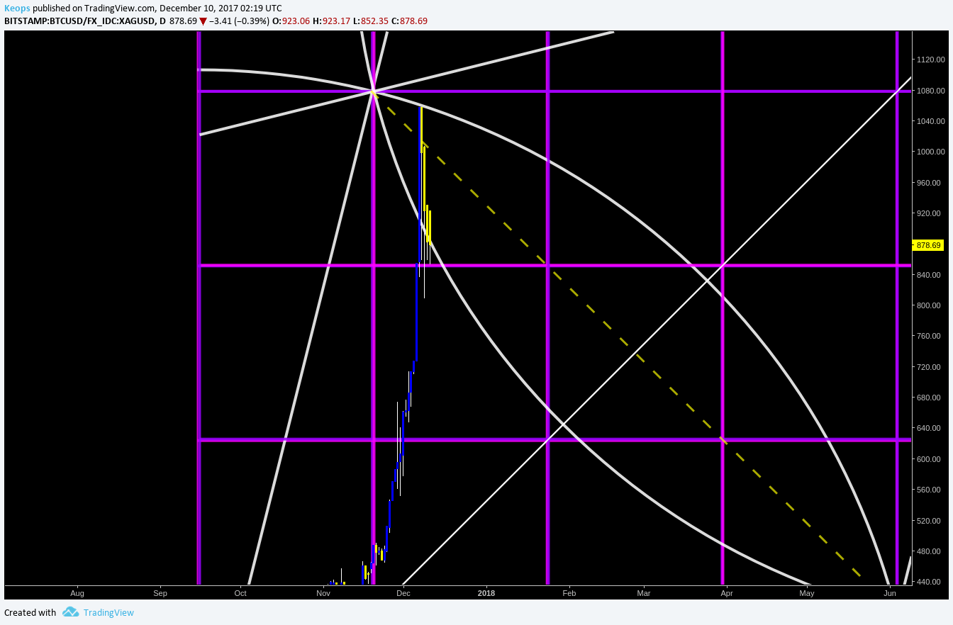Screen dimensions: 953x625
Task: Click the Nov label on time axis
Action: [323, 592]
